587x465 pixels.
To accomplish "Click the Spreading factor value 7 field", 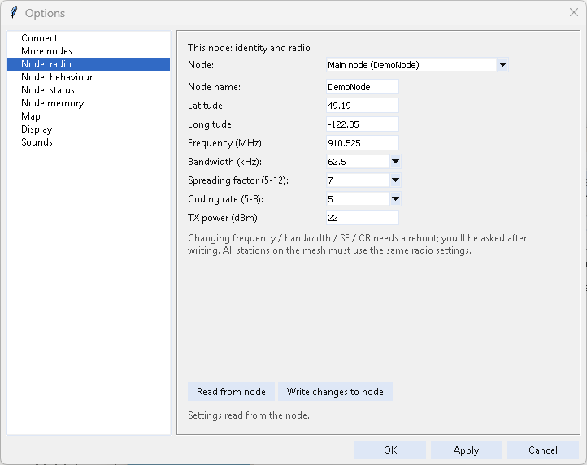I will [358, 180].
